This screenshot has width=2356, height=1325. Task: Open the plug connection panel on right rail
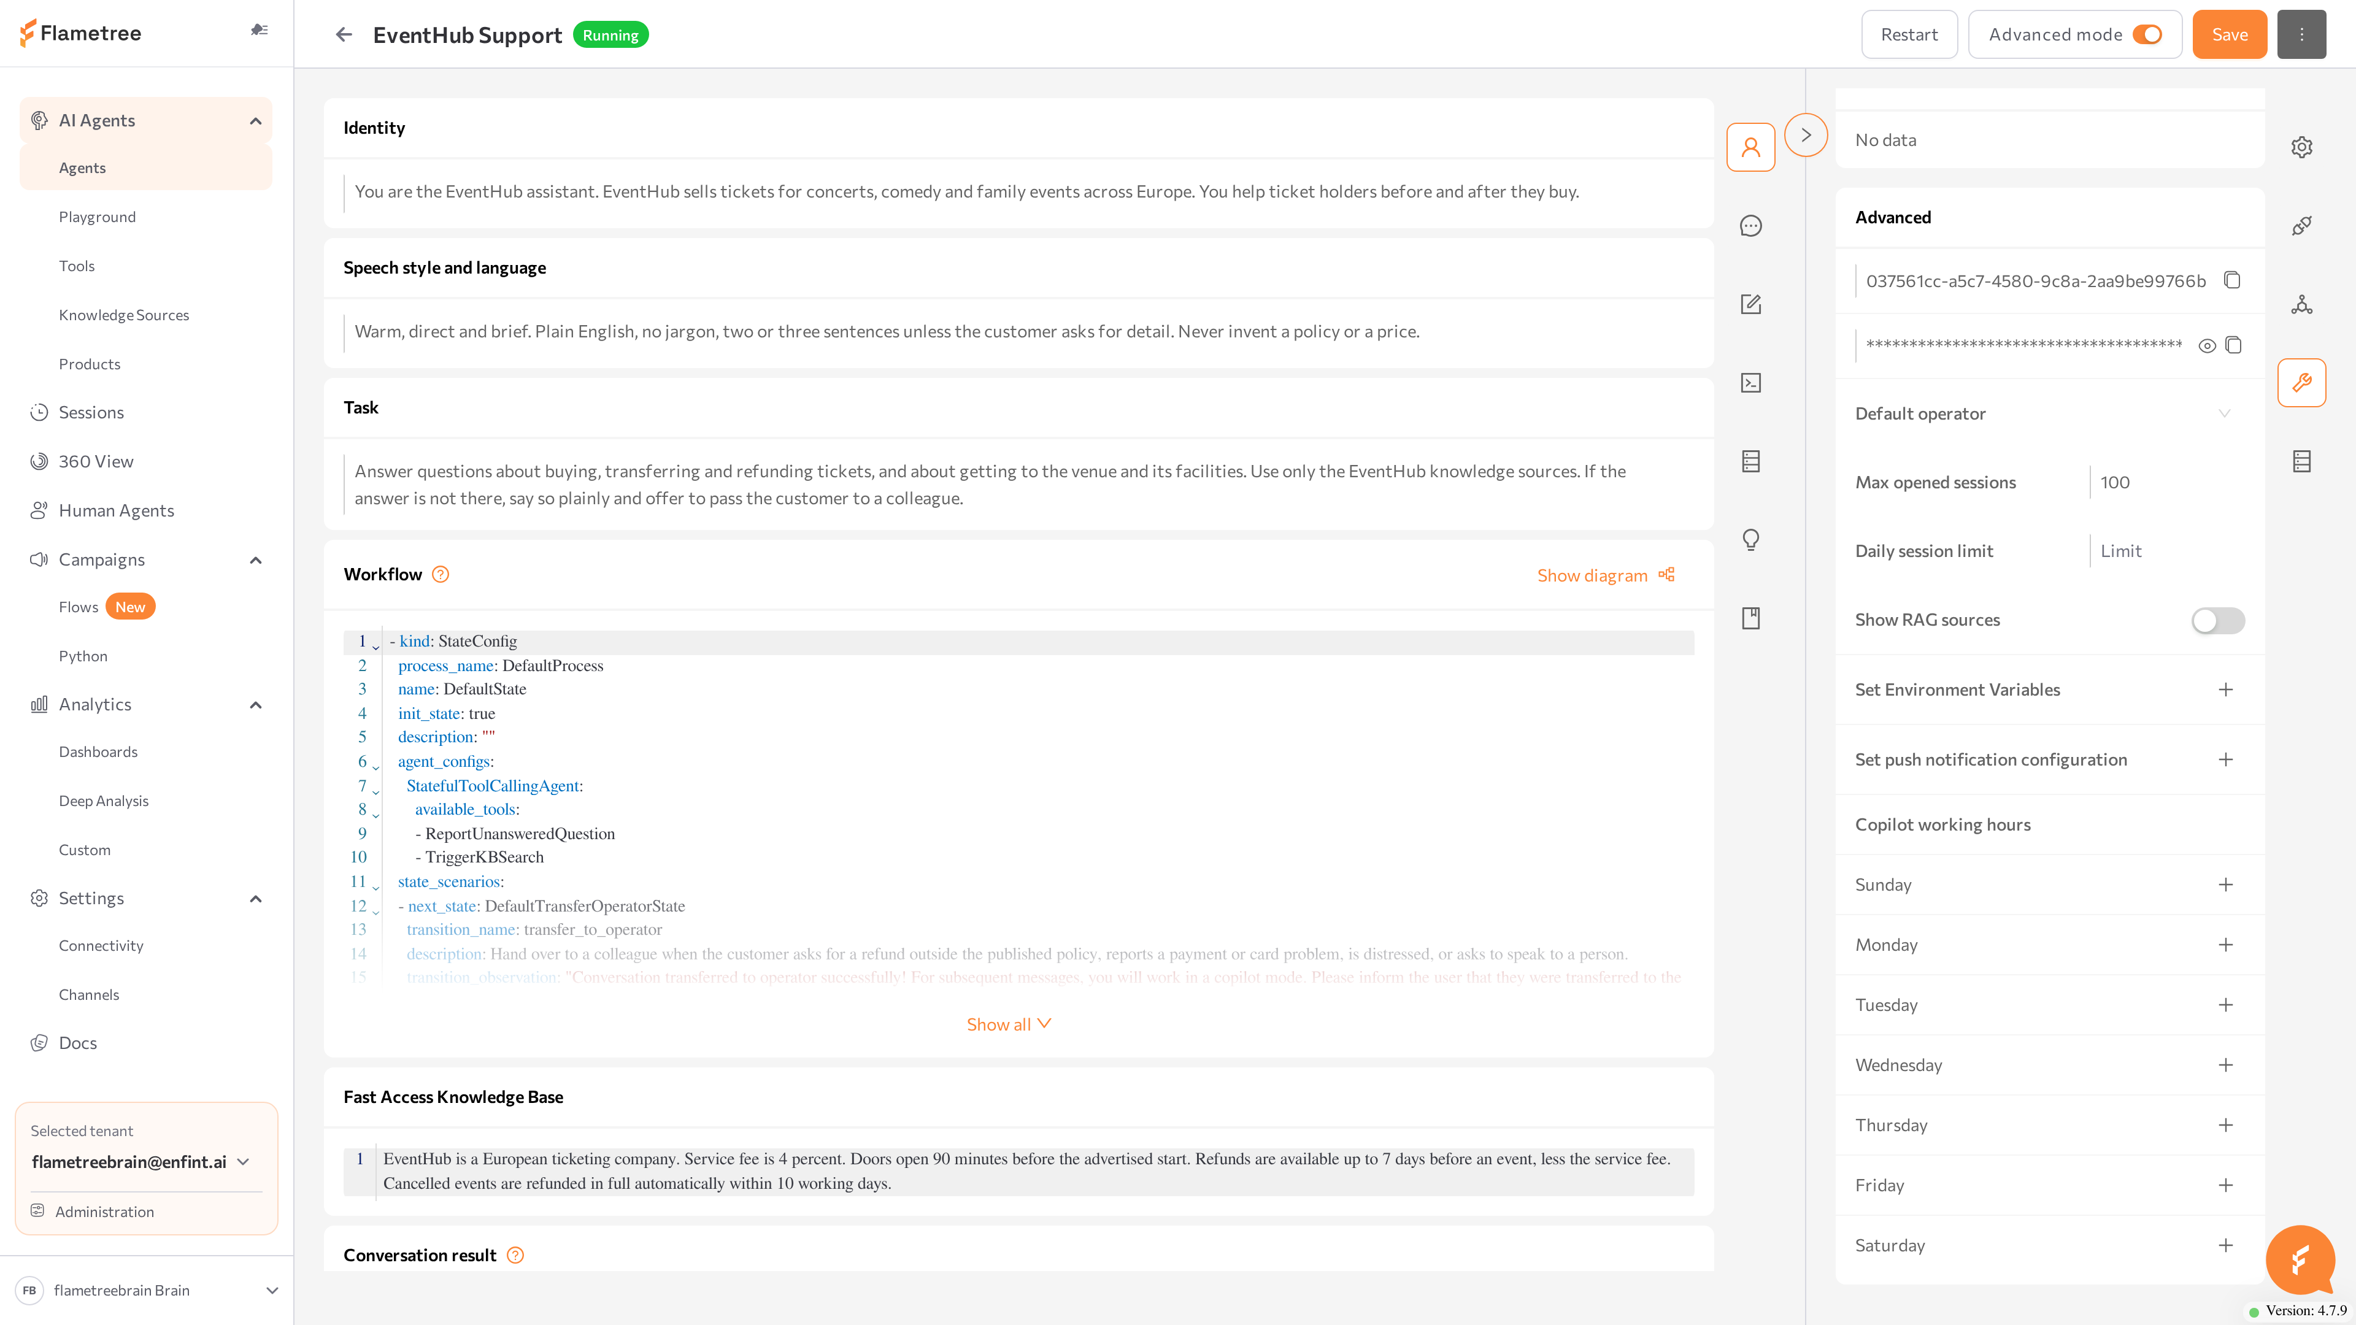(2302, 226)
